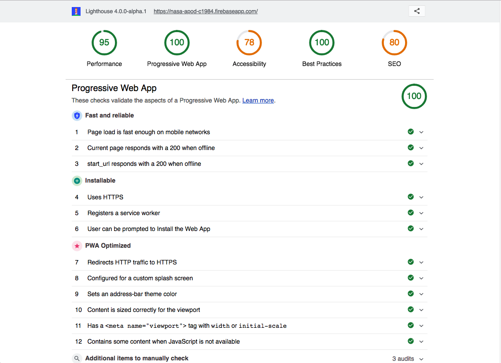Click the pink star icon beside PWA Optimized
501x363 pixels.
(x=77, y=246)
